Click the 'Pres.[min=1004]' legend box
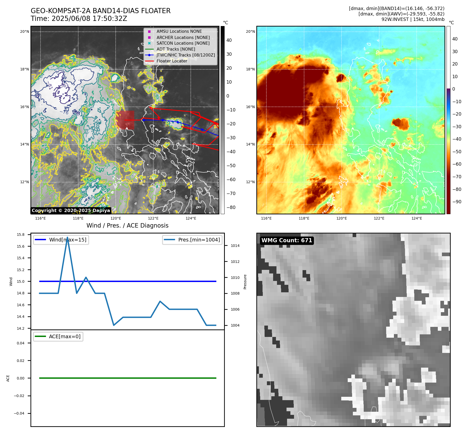This screenshot has width=468, height=436. 192,240
